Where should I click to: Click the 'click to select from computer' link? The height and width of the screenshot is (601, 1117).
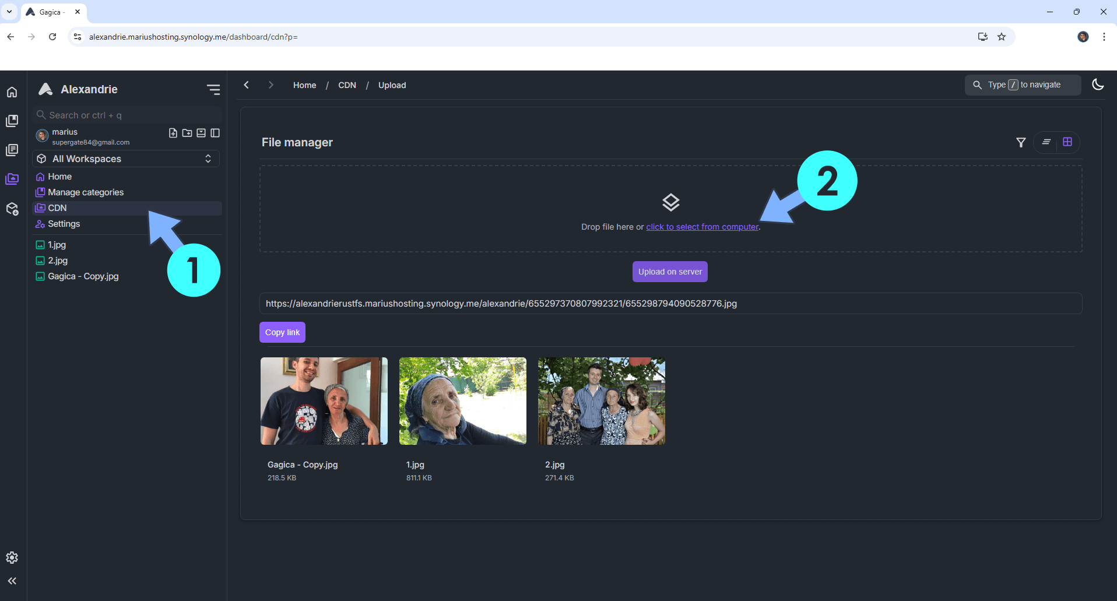[702, 227]
